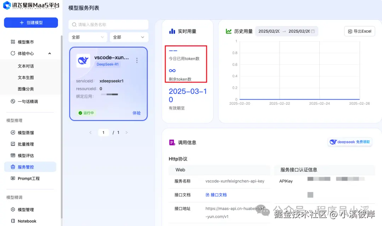The width and height of the screenshot is (382, 226).
Task: Click the deepseek 免费领取 banner
Action: [x=350, y=142]
